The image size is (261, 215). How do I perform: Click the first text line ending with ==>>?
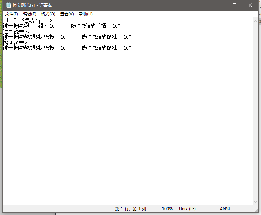[27, 20]
